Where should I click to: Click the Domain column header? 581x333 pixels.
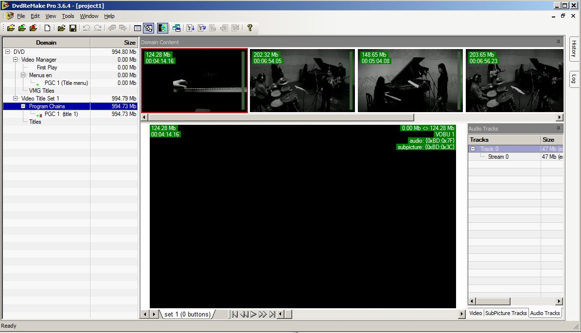[x=46, y=43]
